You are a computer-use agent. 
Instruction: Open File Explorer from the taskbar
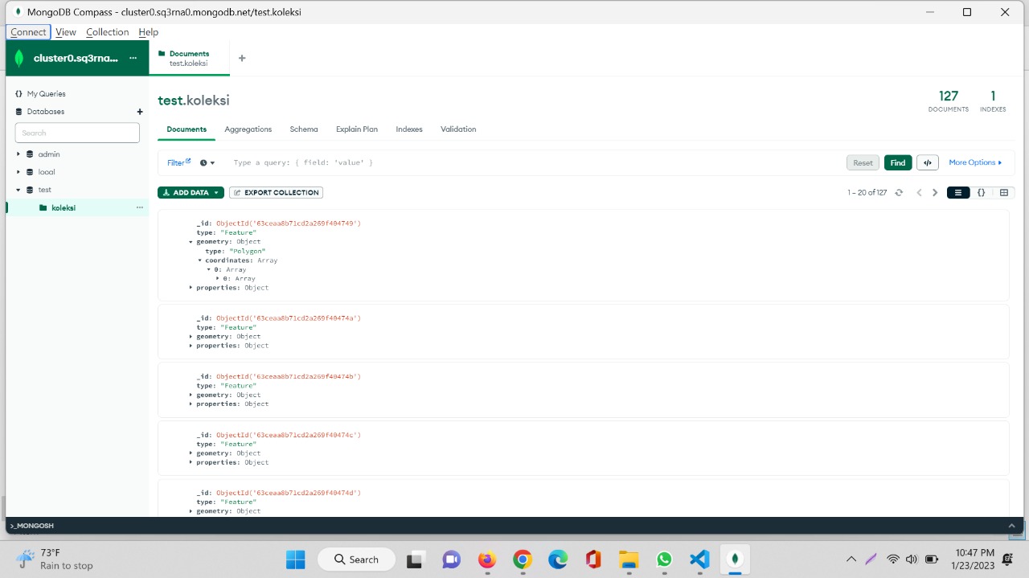(x=629, y=559)
